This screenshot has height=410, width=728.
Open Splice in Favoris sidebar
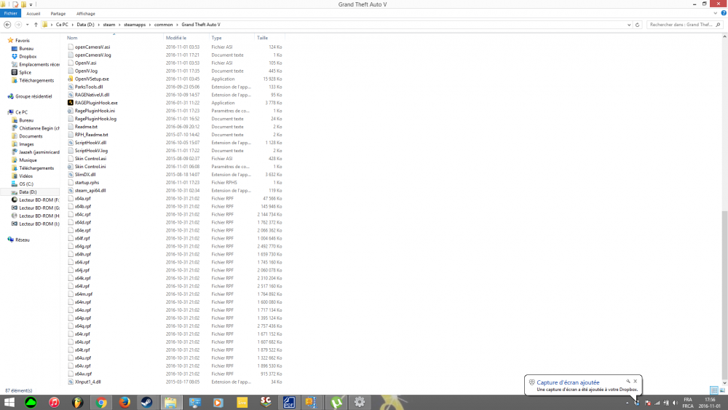coord(25,72)
